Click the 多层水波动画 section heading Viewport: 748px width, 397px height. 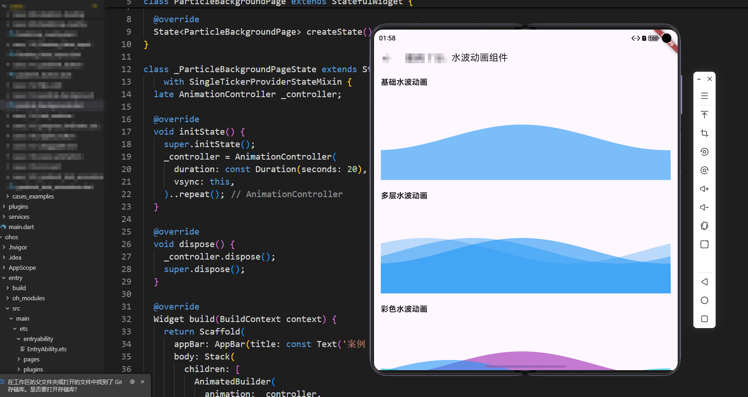404,195
